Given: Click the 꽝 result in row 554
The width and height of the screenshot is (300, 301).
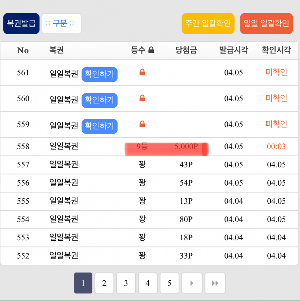Looking at the screenshot, I should point(142,219).
